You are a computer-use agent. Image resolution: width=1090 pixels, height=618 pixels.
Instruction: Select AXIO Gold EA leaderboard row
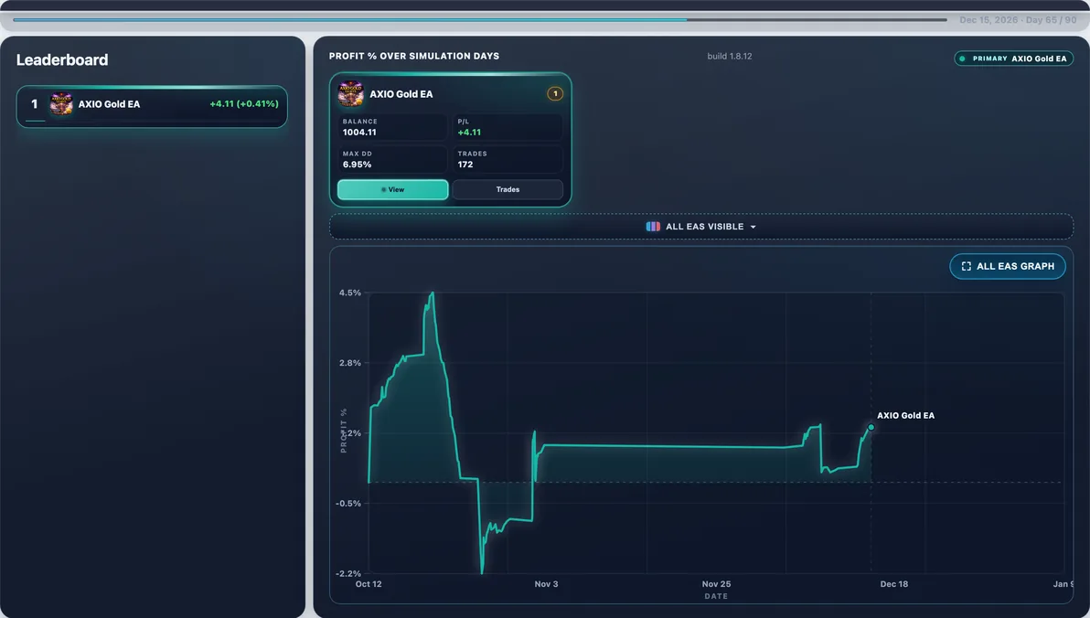(152, 106)
